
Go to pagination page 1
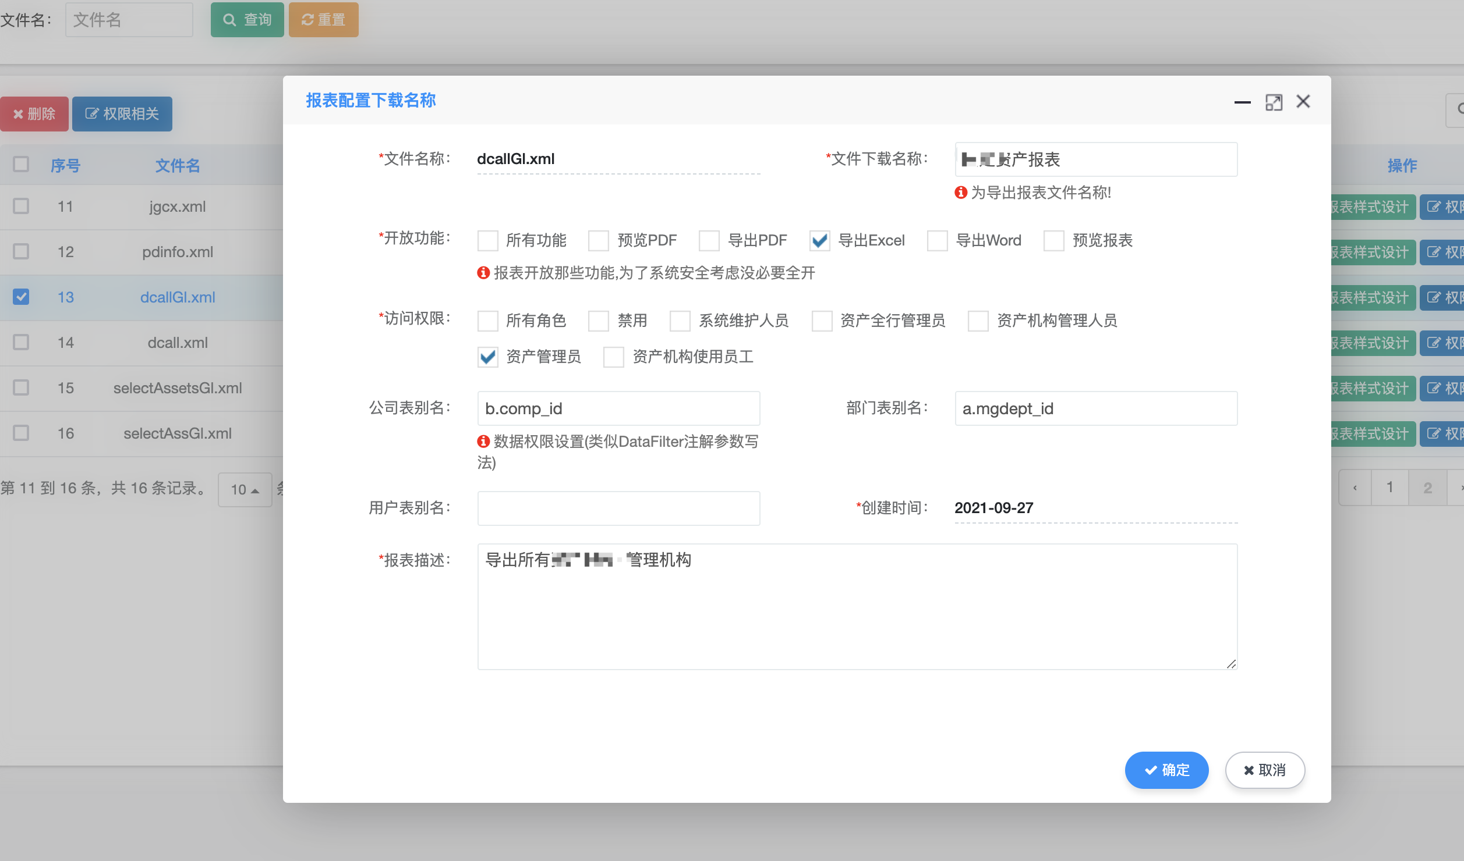click(x=1389, y=488)
